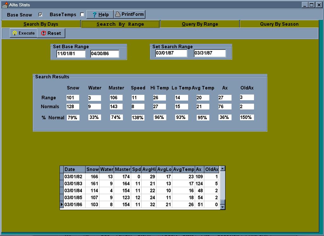
Task: Select the 03/01/84 date cell
Action: point(75,191)
